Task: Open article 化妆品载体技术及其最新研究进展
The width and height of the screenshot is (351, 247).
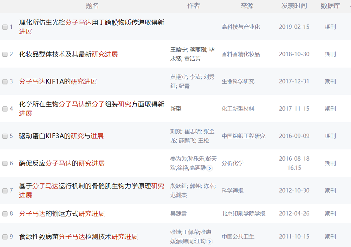Action: point(69,54)
